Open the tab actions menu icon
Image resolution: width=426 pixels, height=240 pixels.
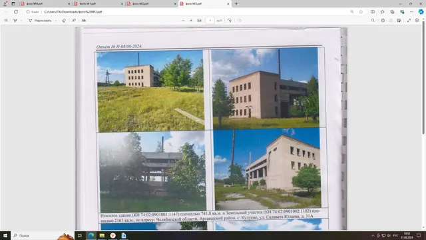(x=13, y=4)
